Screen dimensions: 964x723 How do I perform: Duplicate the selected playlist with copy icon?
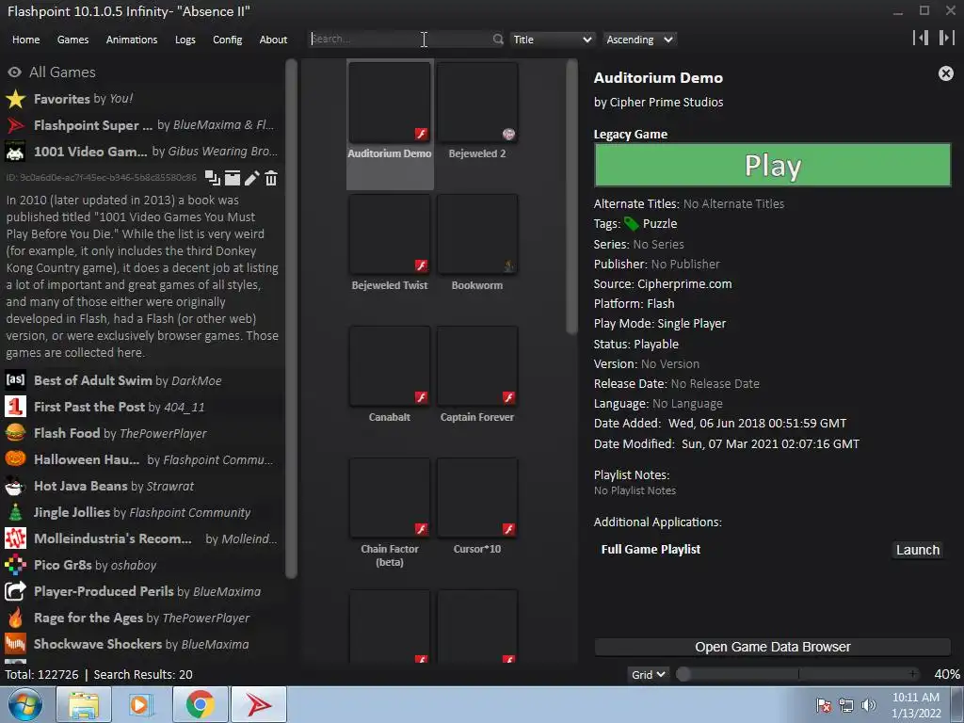[212, 178]
